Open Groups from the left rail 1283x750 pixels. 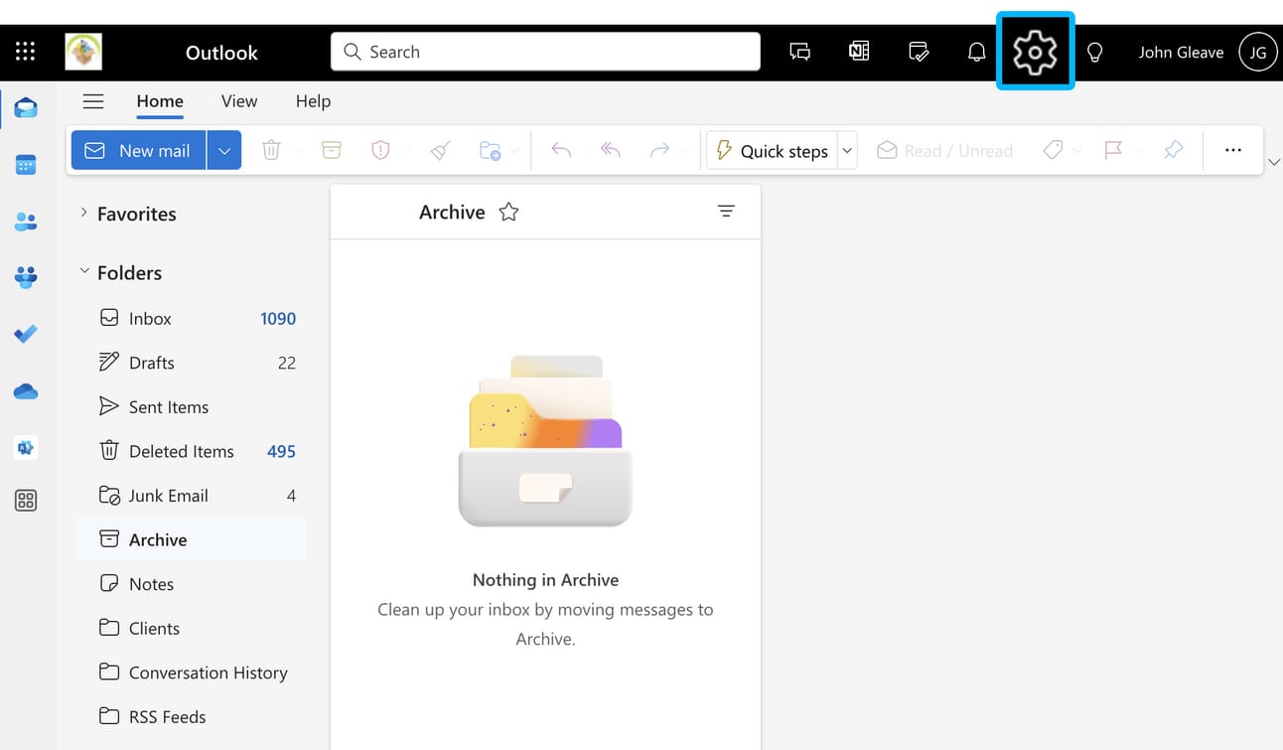[26, 277]
